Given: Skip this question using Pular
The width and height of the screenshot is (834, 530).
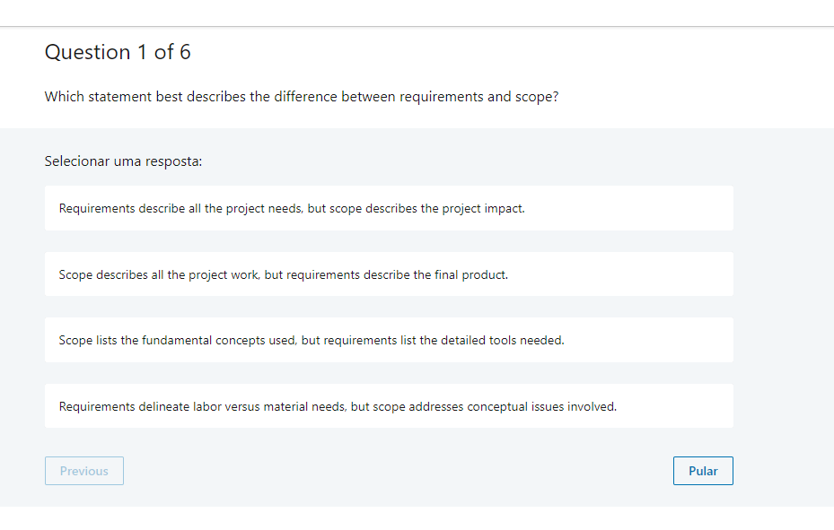Looking at the screenshot, I should tap(703, 471).
